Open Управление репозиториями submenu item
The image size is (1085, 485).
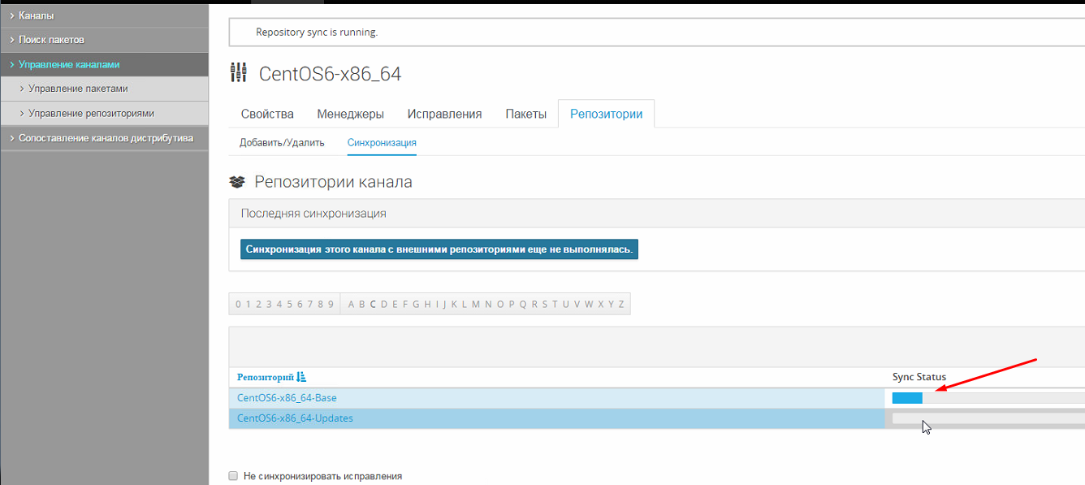[x=91, y=113]
